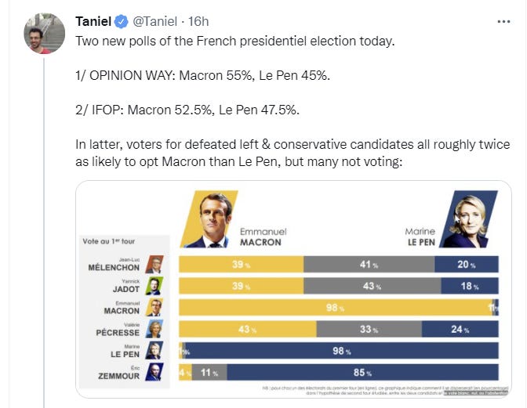
Task: Click the Pécresse candidate photo icon
Action: point(155,329)
